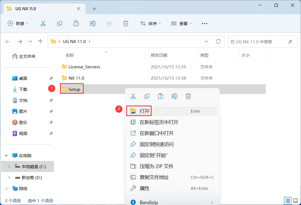Click the Rename icon in the toolbar

tap(93, 23)
